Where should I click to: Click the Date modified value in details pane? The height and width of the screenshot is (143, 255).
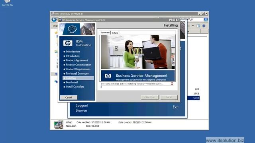click(101, 122)
